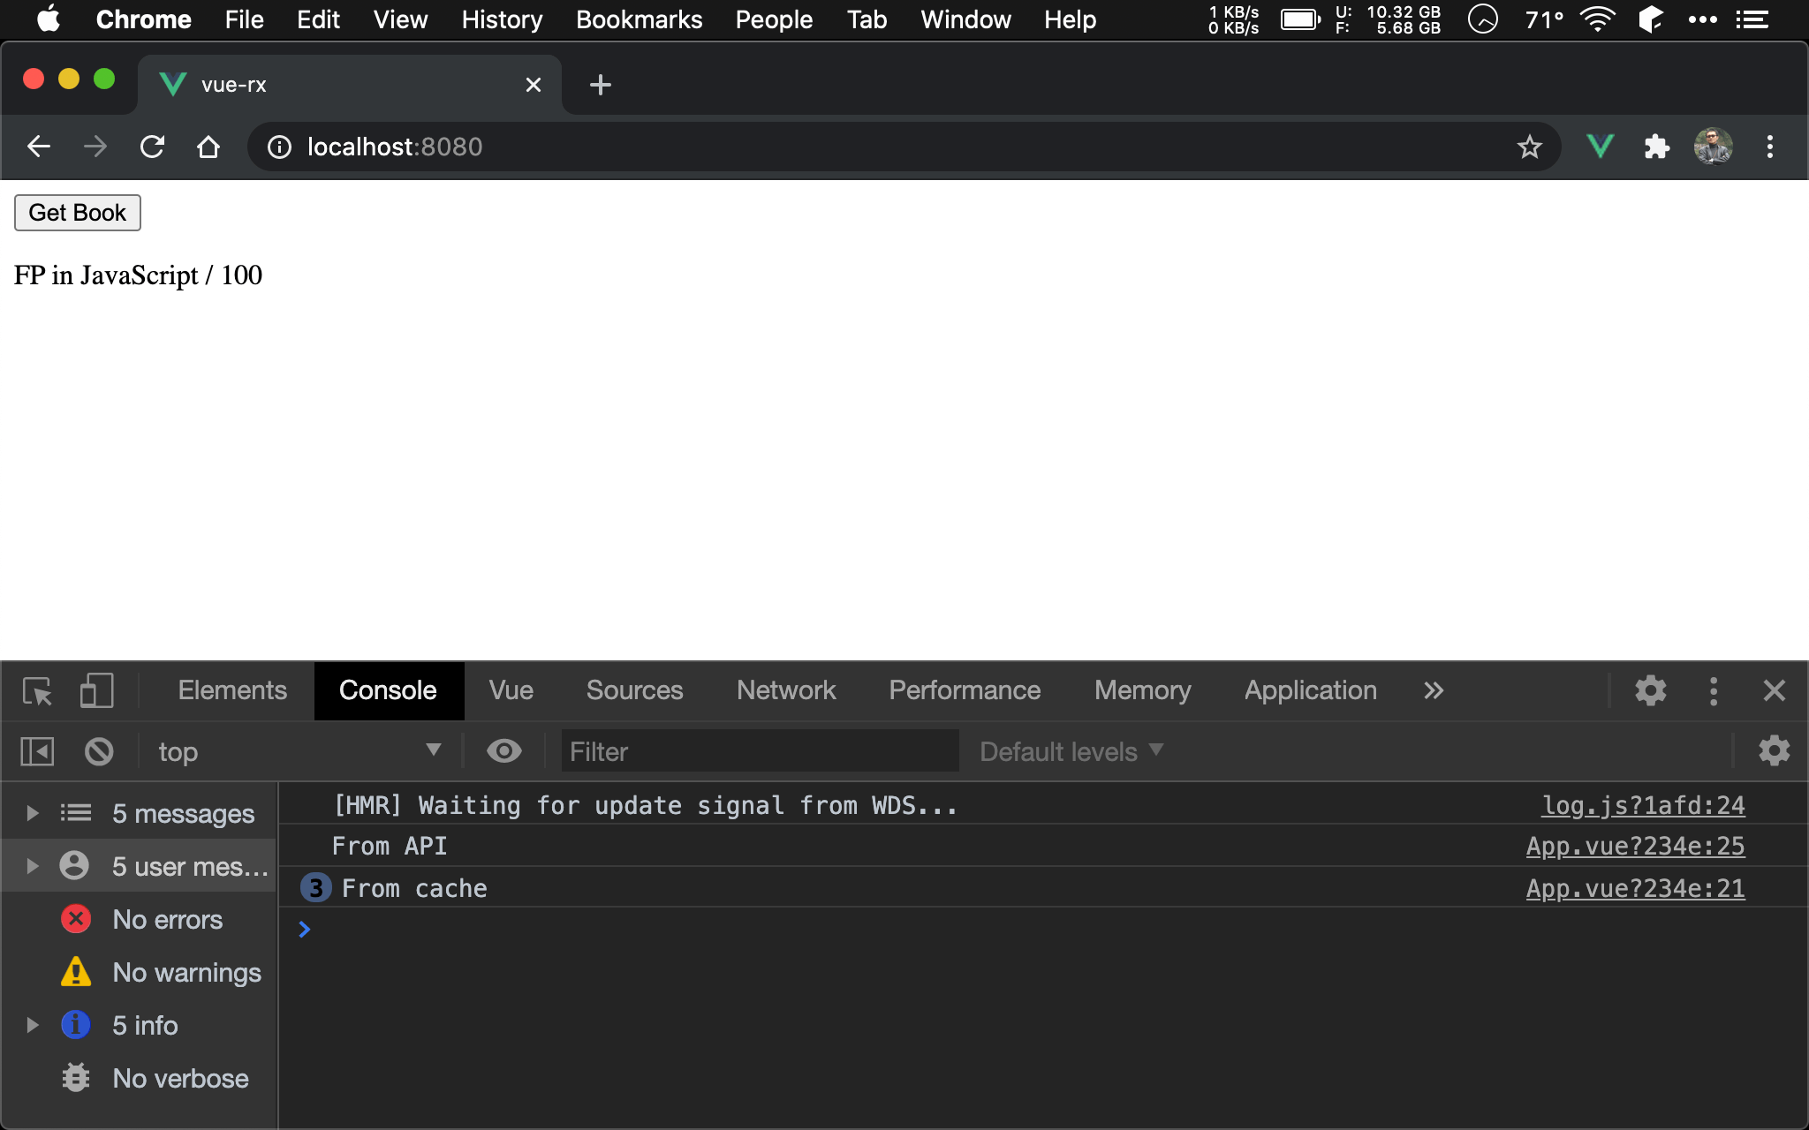Click the DevTools settings gear icon
This screenshot has height=1130, width=1809.
1650,690
